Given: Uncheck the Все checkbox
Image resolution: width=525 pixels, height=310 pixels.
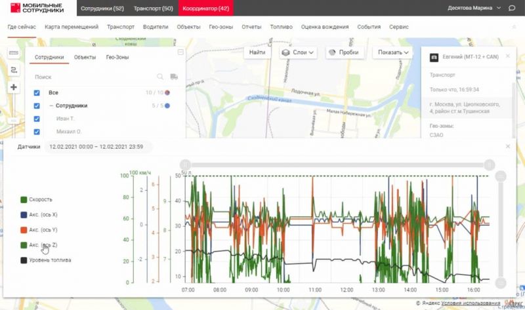Looking at the screenshot, I should click(x=37, y=93).
